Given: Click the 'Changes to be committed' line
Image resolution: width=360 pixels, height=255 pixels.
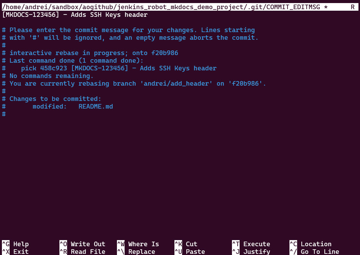Looking at the screenshot, I should (52, 99).
